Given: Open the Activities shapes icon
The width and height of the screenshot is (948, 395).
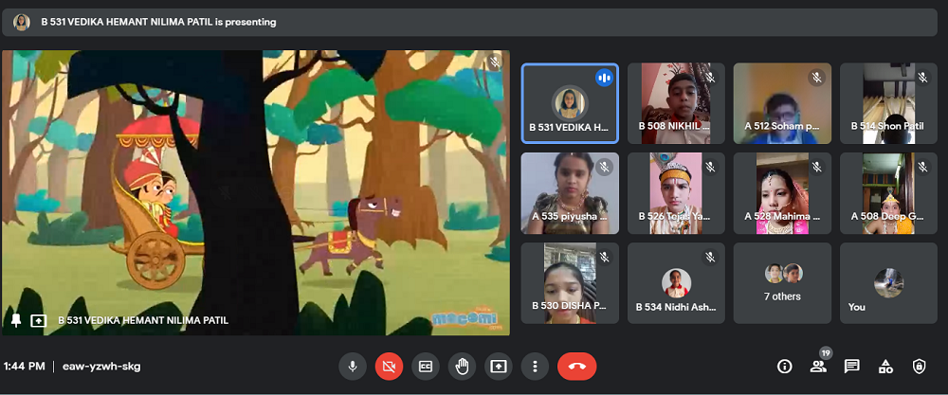Looking at the screenshot, I should pyautogui.click(x=885, y=367).
